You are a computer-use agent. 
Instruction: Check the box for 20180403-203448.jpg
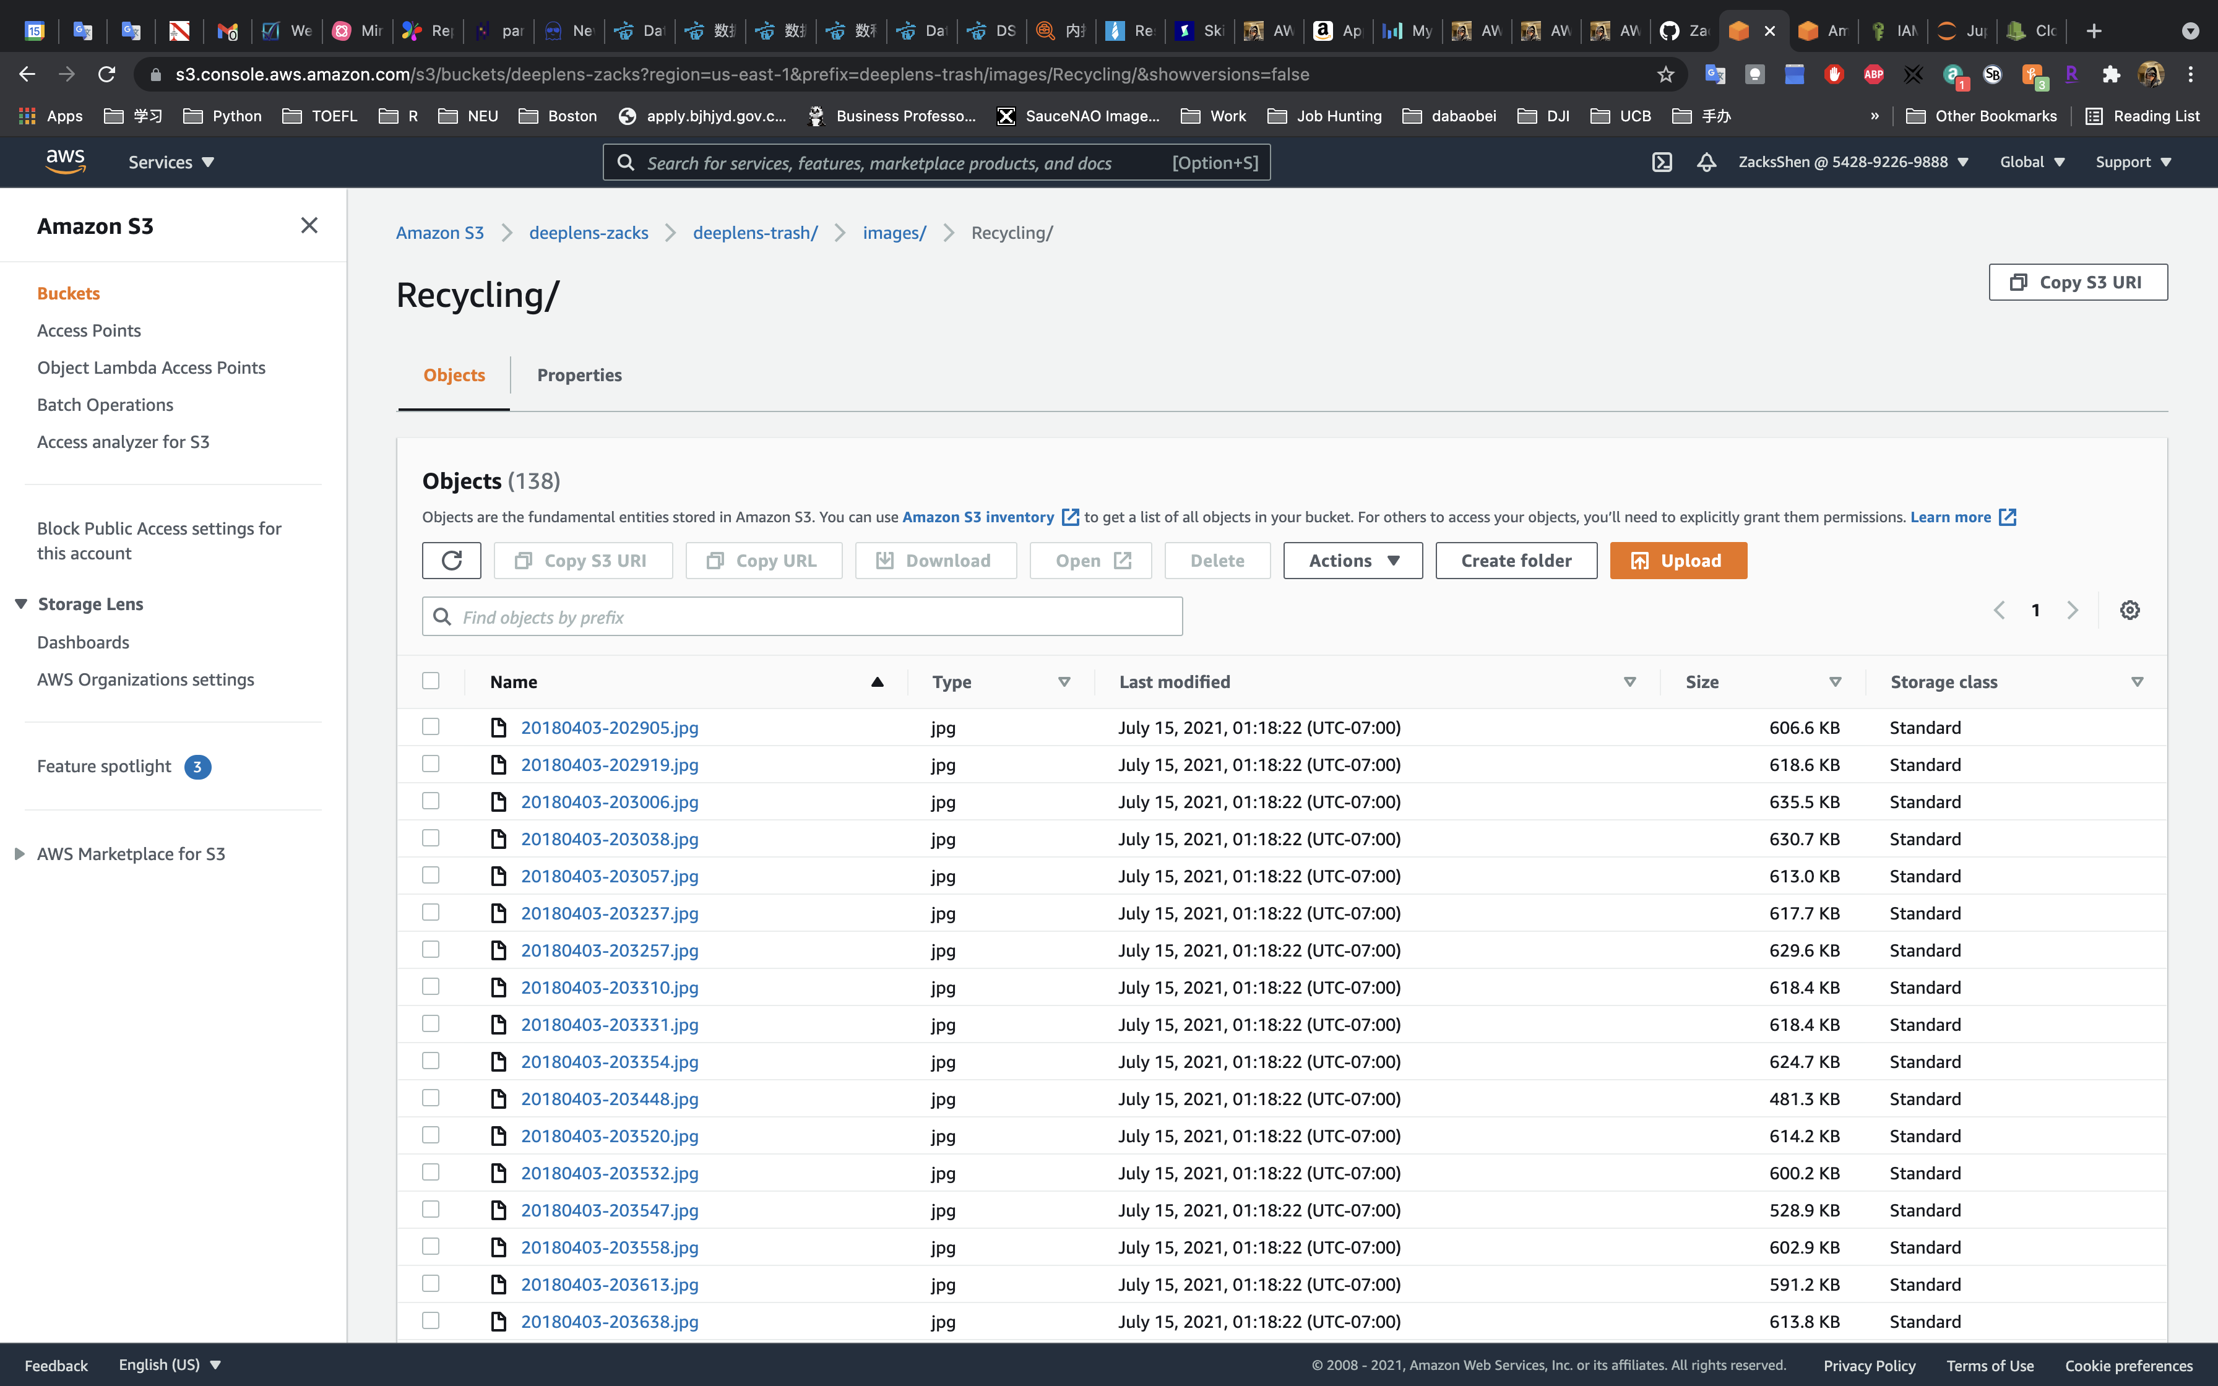pyautogui.click(x=431, y=1098)
